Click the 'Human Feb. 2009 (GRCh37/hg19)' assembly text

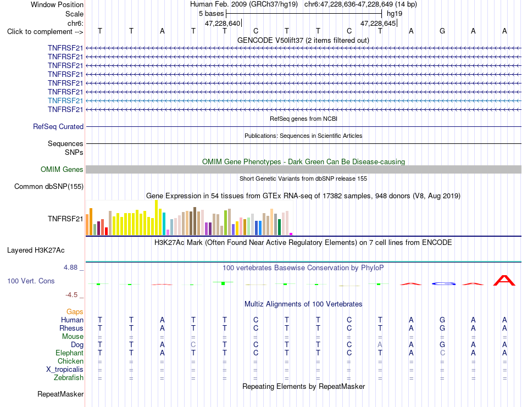click(x=245, y=4)
